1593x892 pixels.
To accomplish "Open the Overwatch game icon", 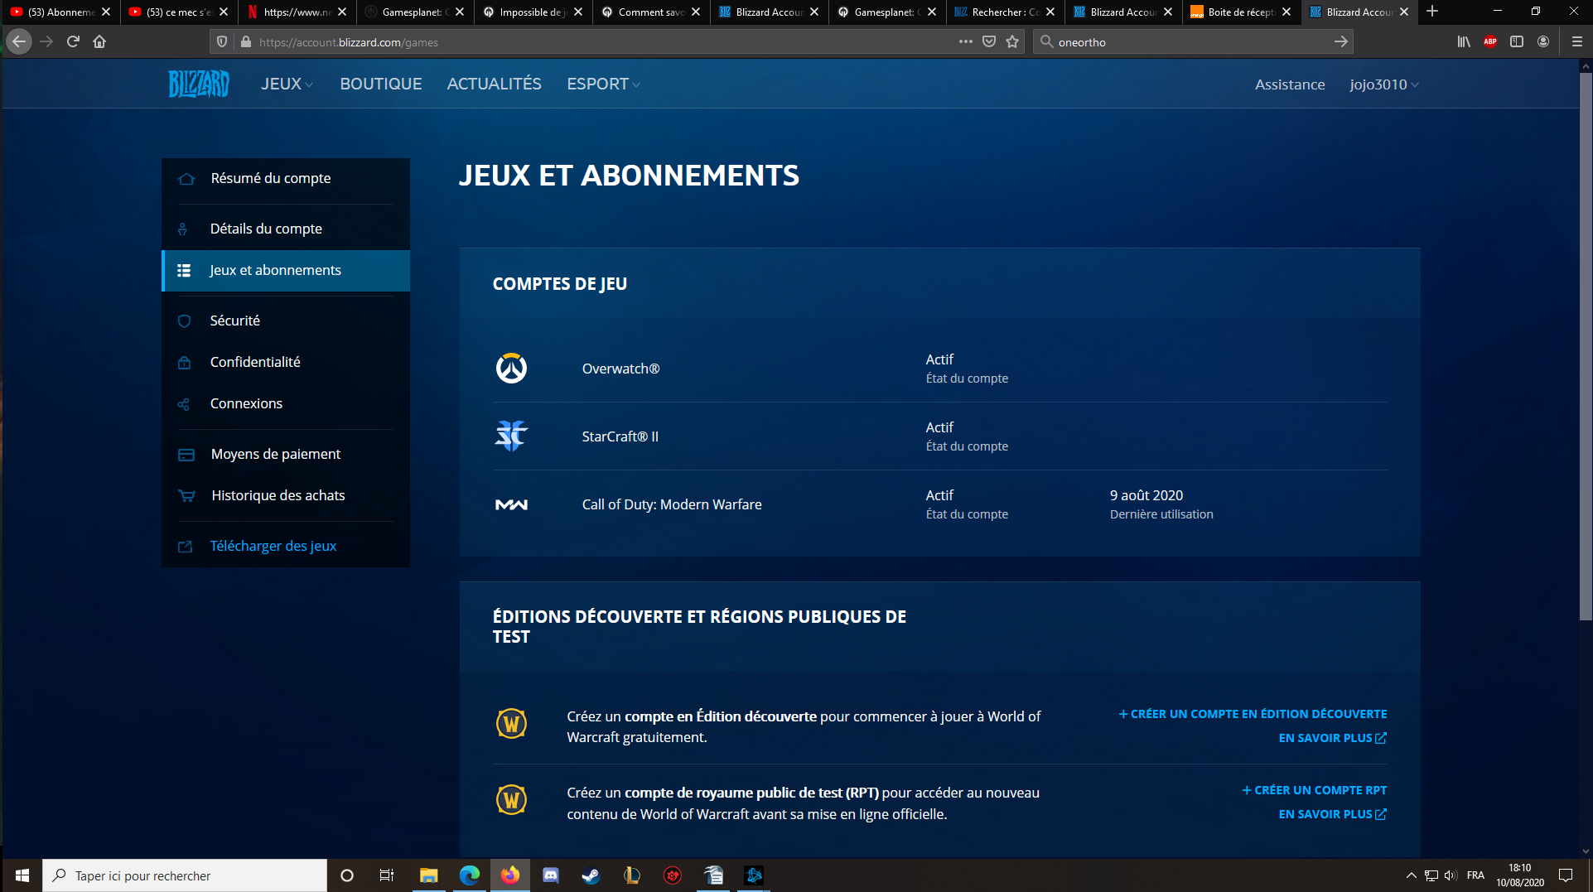I will coord(511,369).
